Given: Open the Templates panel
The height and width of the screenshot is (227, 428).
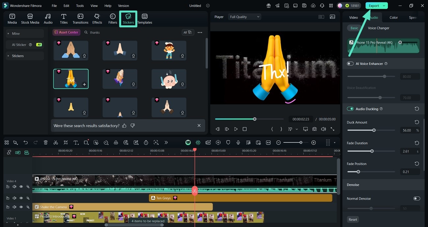Looking at the screenshot, I should pos(145,19).
